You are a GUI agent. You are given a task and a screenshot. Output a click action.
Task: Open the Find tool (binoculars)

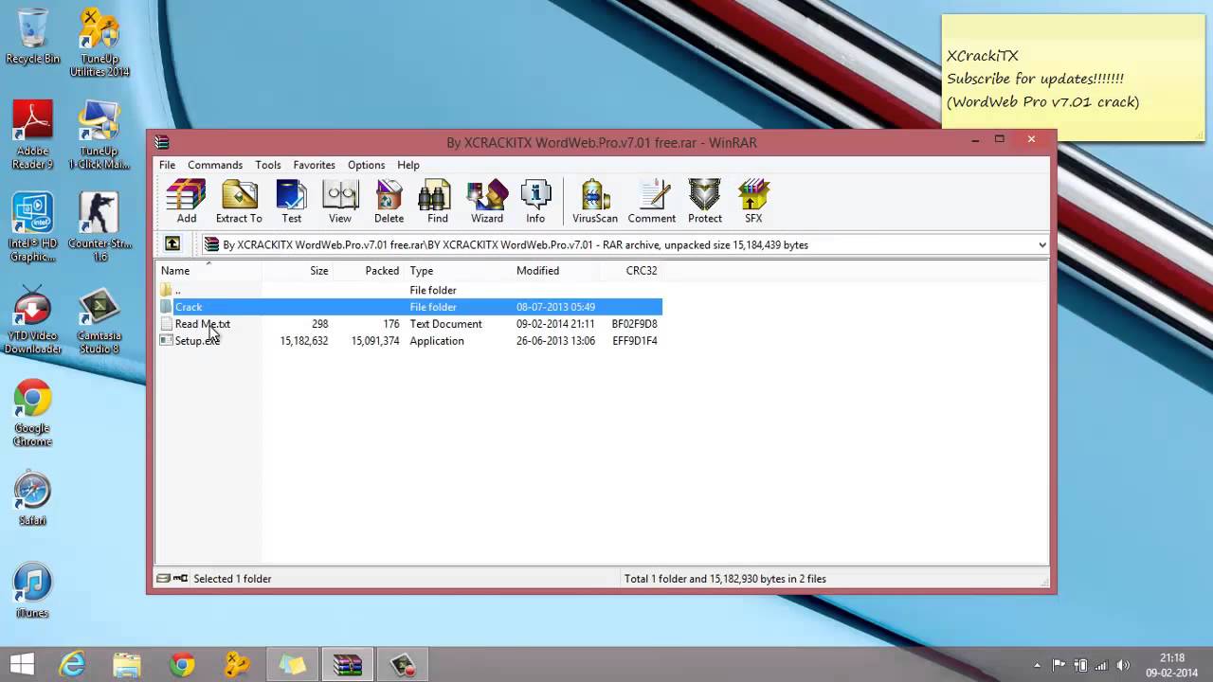pyautogui.click(x=437, y=202)
